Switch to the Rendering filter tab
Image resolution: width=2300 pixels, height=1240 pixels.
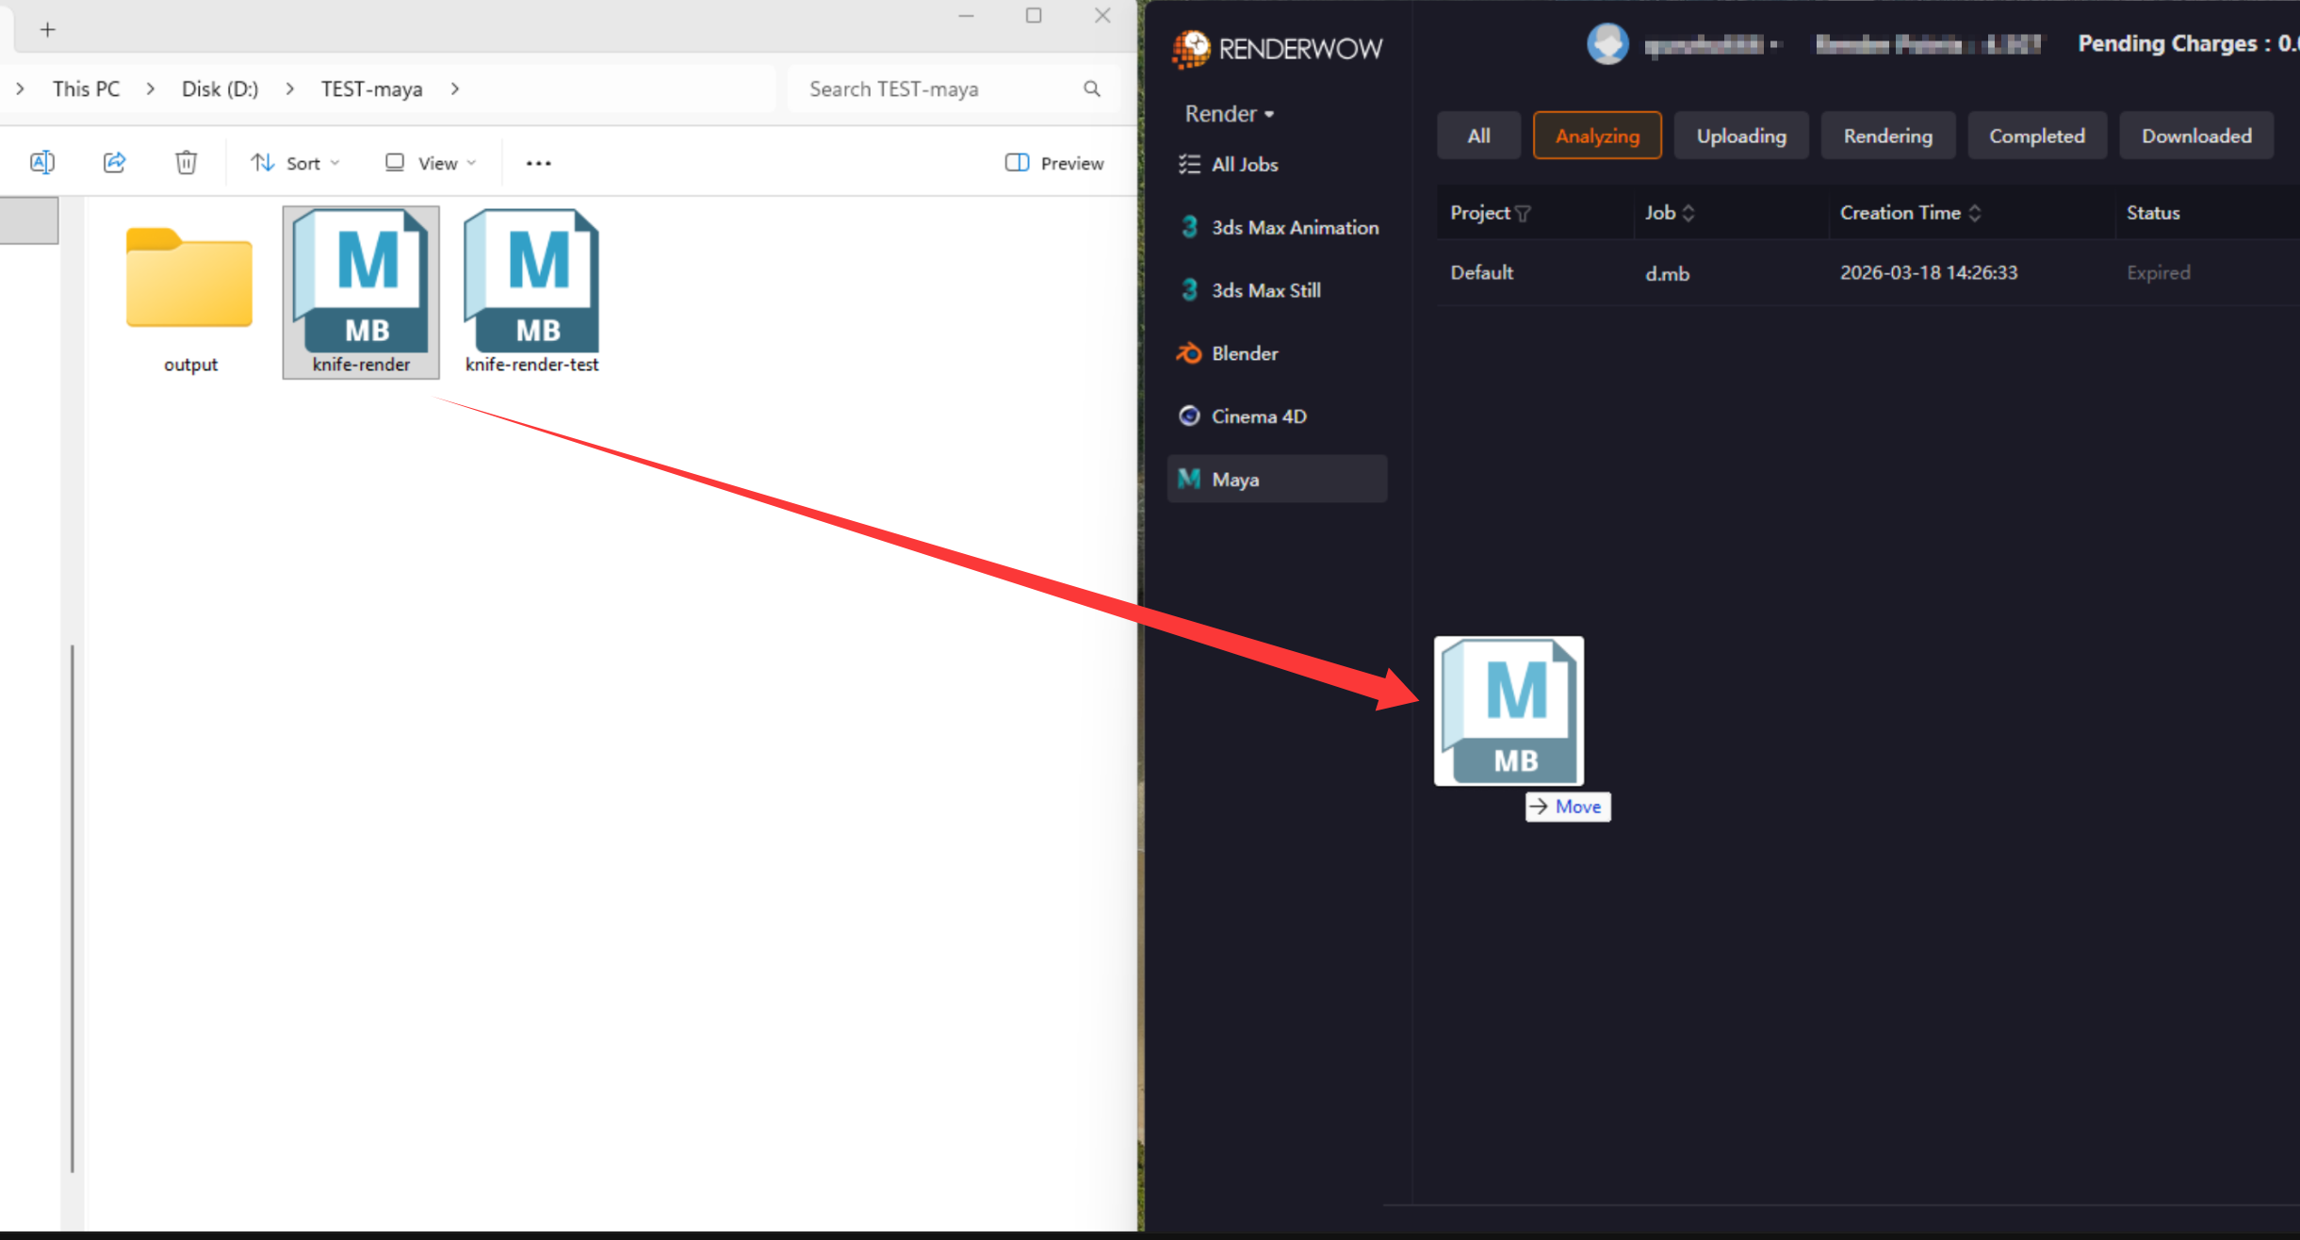1887,136
